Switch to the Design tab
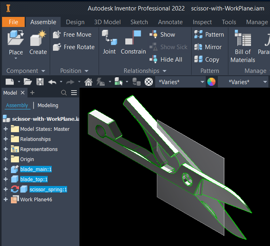This screenshot has height=246, width=270. (x=75, y=22)
